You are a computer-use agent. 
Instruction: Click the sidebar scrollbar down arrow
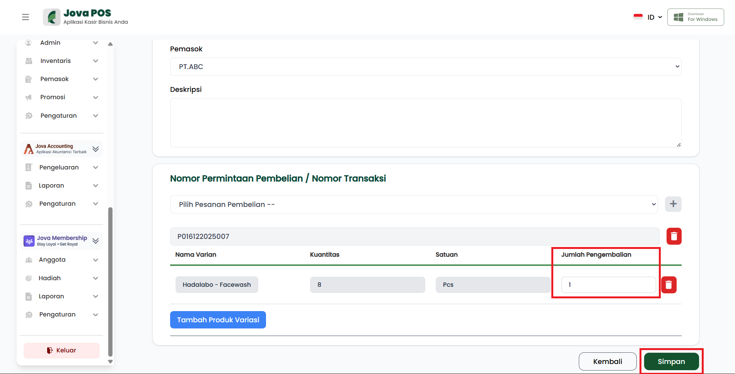110,362
